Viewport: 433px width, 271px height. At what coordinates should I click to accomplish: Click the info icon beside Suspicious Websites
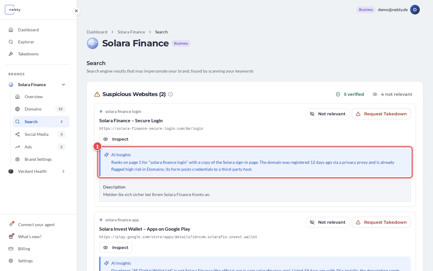(x=170, y=94)
